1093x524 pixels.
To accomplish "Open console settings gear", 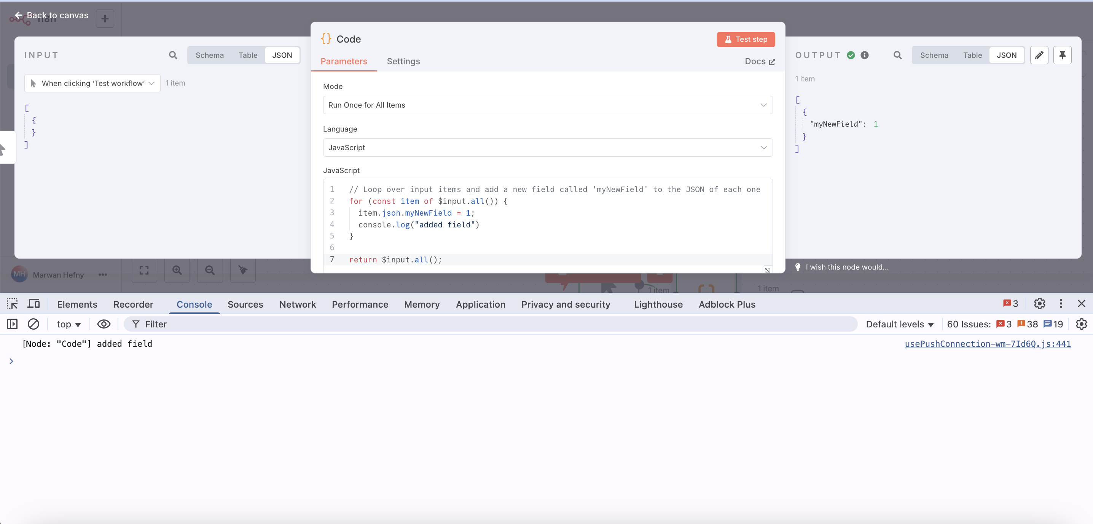I will (x=1081, y=324).
